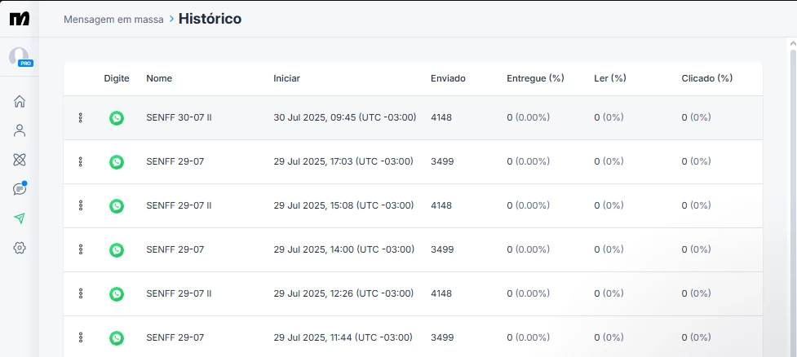Select the Broadcast paper plane icon
Viewport: 797px width, 357px height.
[20, 218]
